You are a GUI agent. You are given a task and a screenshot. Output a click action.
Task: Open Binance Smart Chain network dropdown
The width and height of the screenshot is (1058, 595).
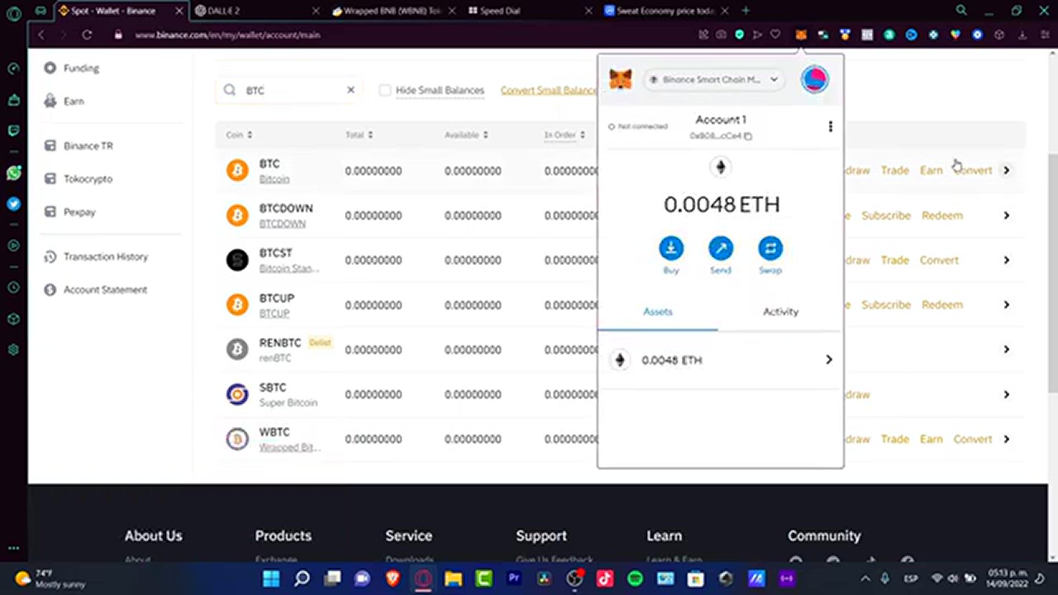(714, 79)
